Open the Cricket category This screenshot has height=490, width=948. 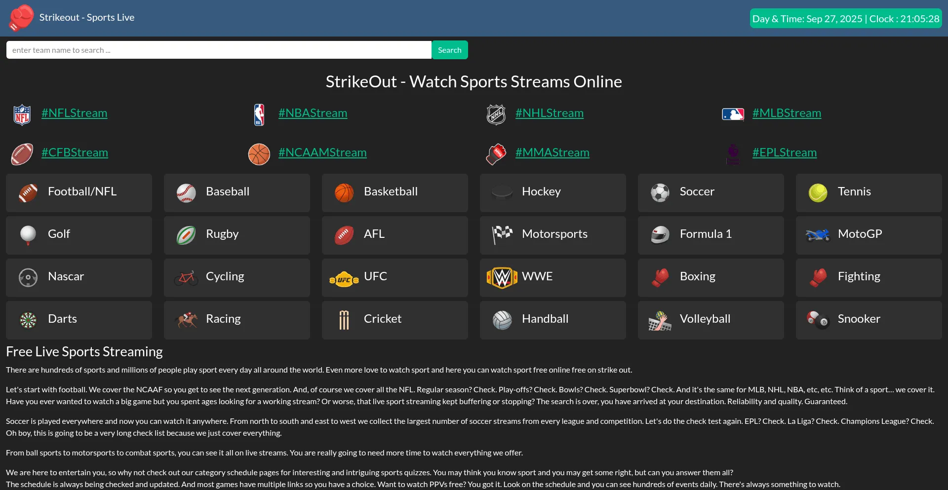[395, 320]
